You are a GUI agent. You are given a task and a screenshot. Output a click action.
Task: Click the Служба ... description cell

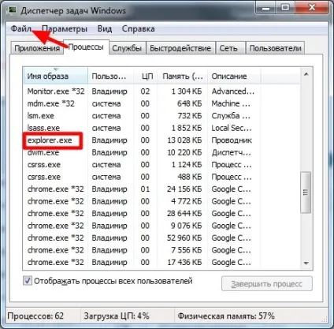[x=231, y=116]
